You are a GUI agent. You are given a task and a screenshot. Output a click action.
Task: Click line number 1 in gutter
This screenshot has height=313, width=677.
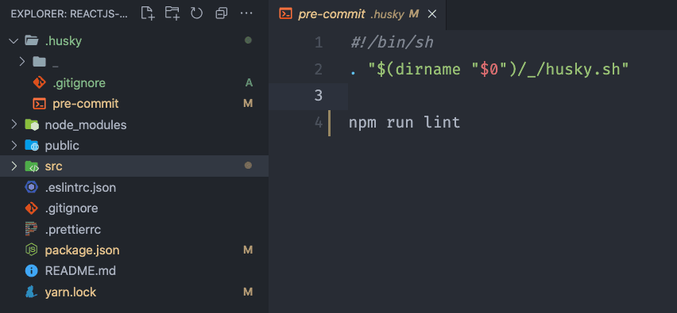click(x=319, y=43)
